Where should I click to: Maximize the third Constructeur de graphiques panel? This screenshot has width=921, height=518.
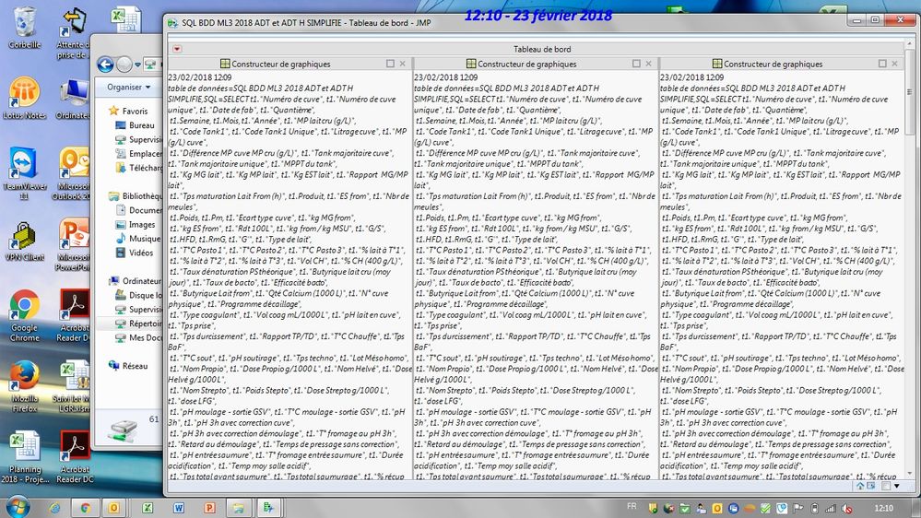[x=882, y=64]
